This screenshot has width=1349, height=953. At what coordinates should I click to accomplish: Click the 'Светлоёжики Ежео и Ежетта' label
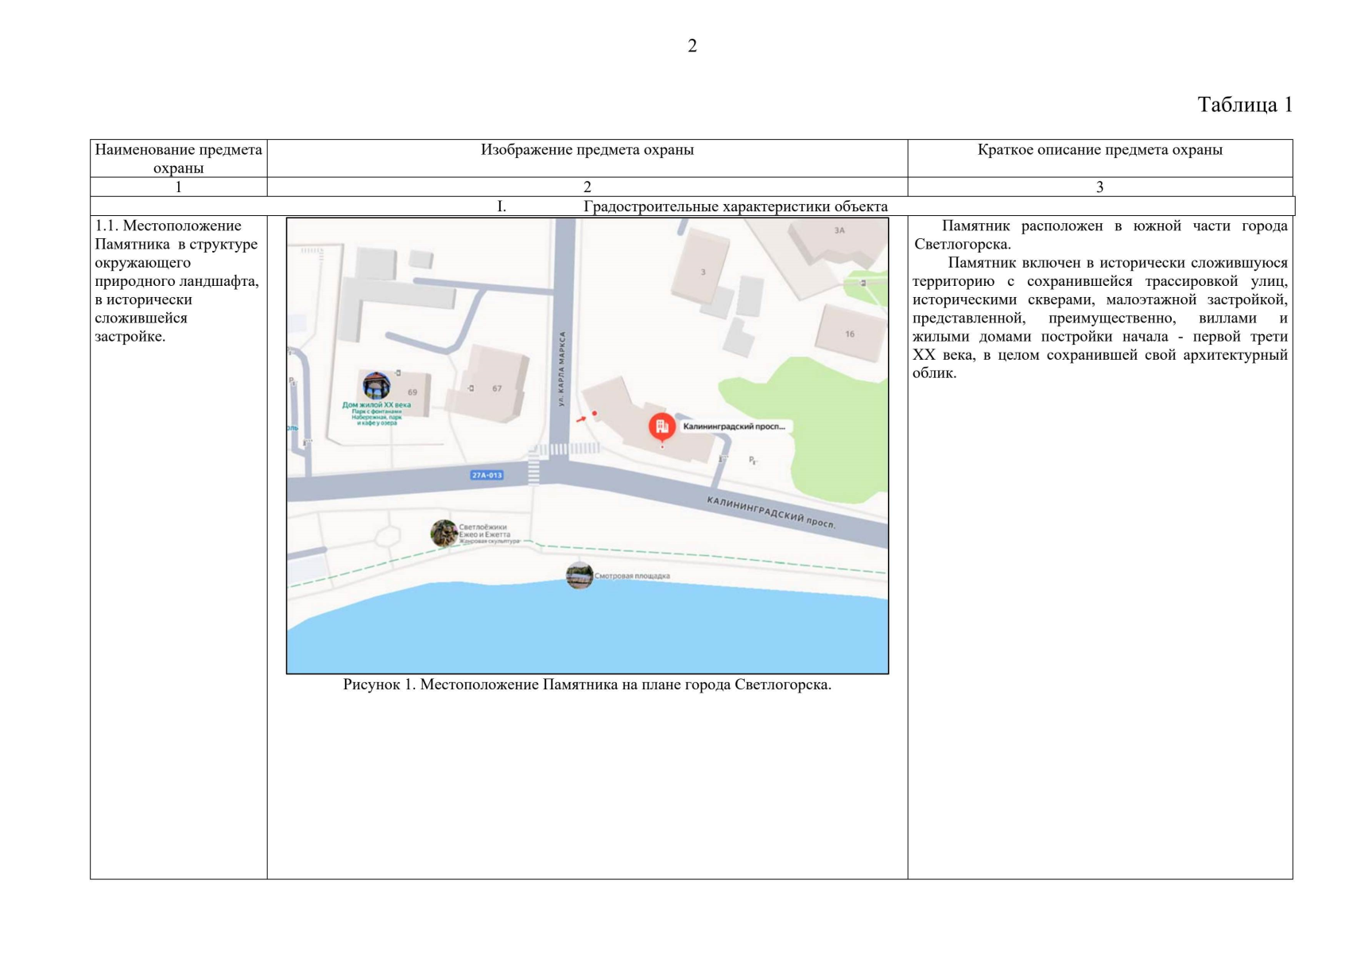point(484,531)
